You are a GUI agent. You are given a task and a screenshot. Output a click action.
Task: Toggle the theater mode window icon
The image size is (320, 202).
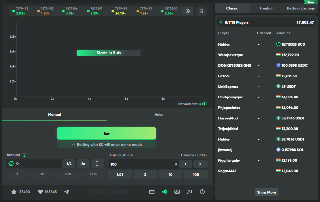[152, 192]
